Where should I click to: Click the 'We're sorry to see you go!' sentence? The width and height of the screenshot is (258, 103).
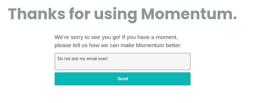pyautogui.click(x=88, y=37)
